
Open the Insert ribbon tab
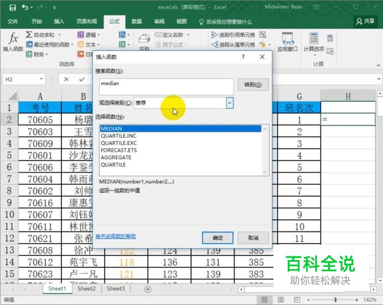click(59, 22)
